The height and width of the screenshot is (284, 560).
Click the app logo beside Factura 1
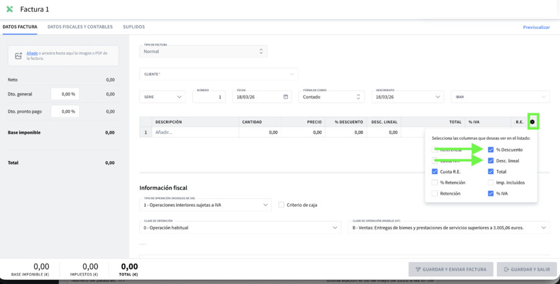tap(10, 9)
